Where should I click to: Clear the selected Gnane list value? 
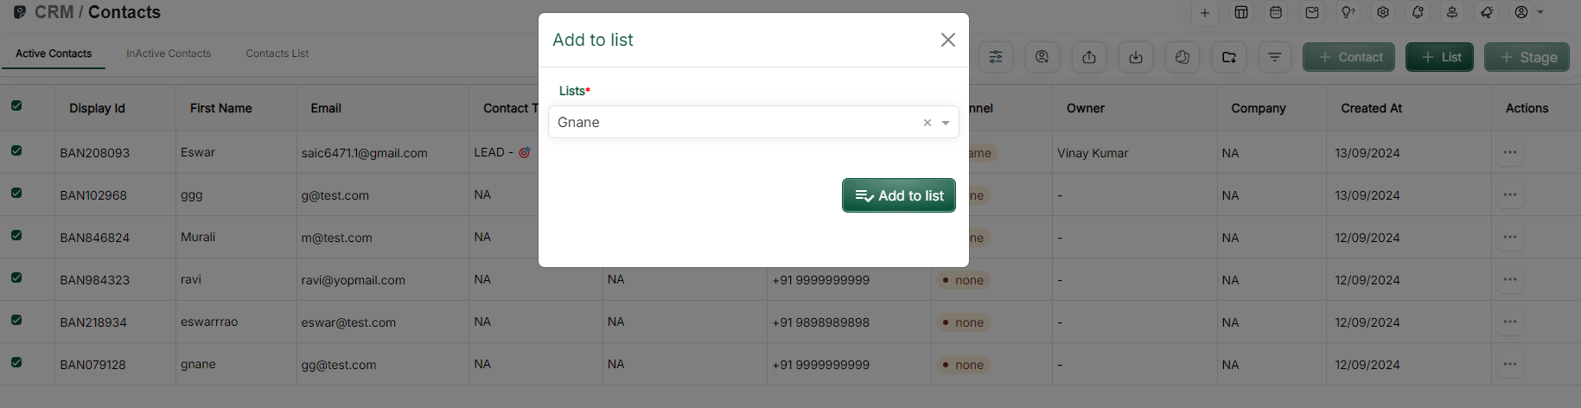click(x=927, y=123)
